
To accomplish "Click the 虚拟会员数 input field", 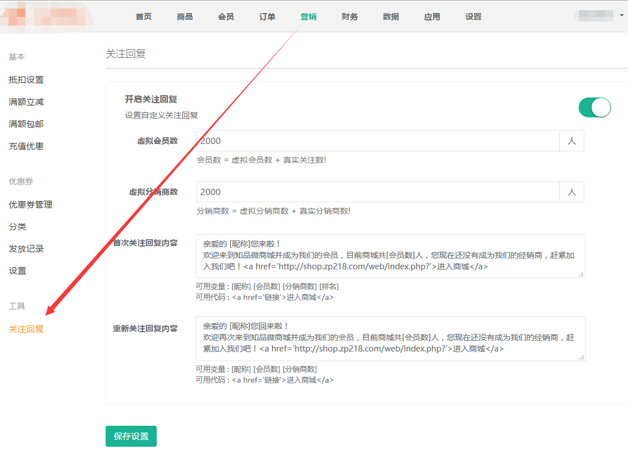I will pyautogui.click(x=378, y=141).
